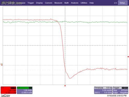
Task: Open the Analysis menu
Action: pos(74,3)
